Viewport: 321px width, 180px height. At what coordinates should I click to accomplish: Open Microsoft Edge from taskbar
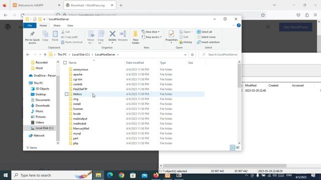pos(110,175)
